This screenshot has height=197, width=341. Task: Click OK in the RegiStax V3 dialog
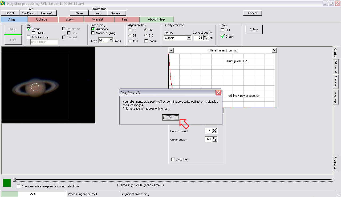point(170,117)
